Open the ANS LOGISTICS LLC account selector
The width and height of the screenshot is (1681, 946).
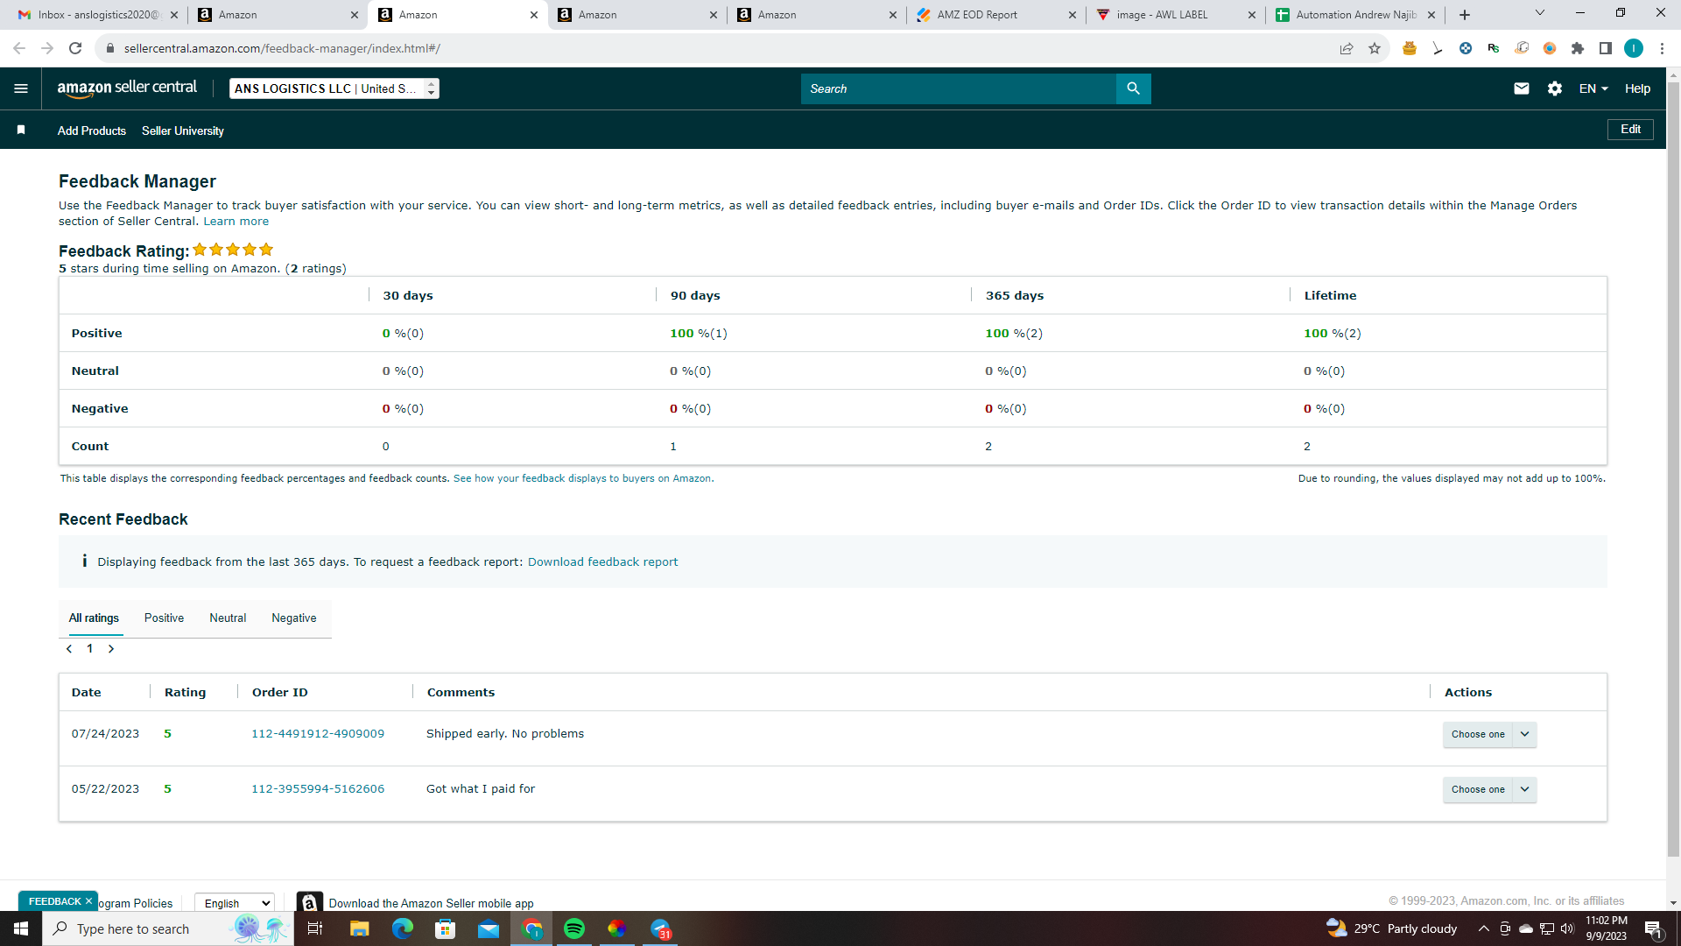tap(334, 88)
